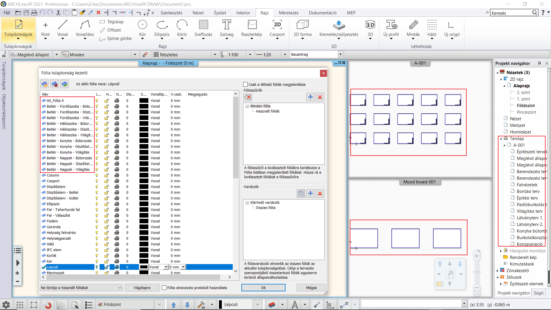Viewport: 551px width, 310px height.
Task: Open the Szerkesztés ribbon tab
Action: [x=171, y=13]
